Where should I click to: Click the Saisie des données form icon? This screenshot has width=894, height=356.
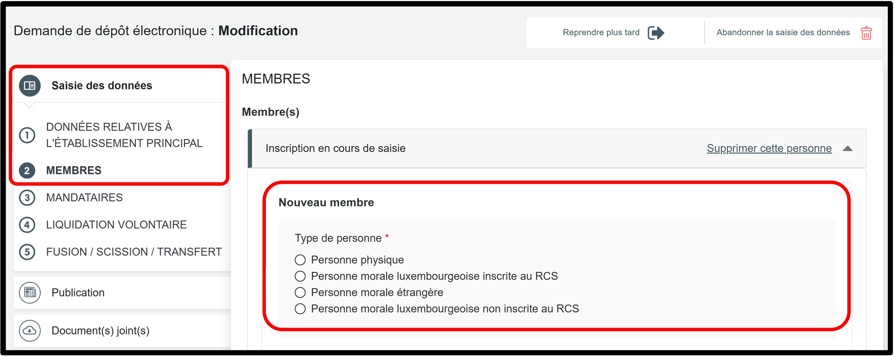29,85
